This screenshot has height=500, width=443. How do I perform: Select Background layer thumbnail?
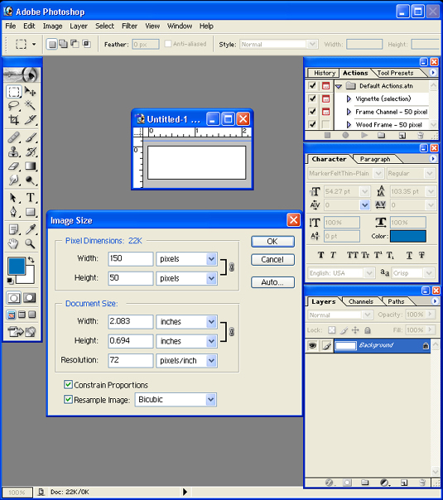point(346,346)
